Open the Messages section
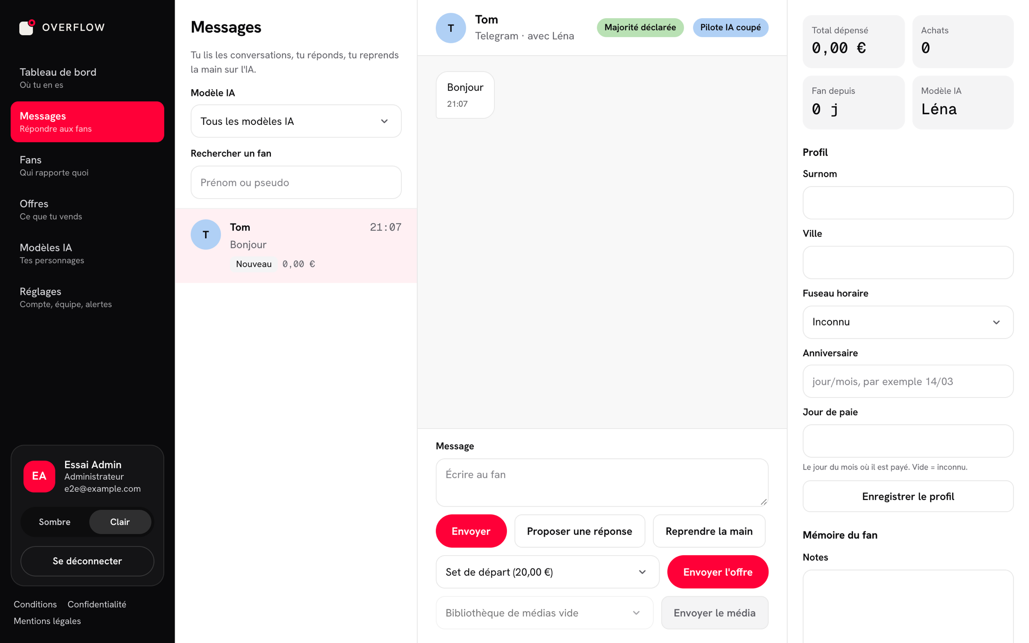The width and height of the screenshot is (1029, 643). [x=87, y=122]
